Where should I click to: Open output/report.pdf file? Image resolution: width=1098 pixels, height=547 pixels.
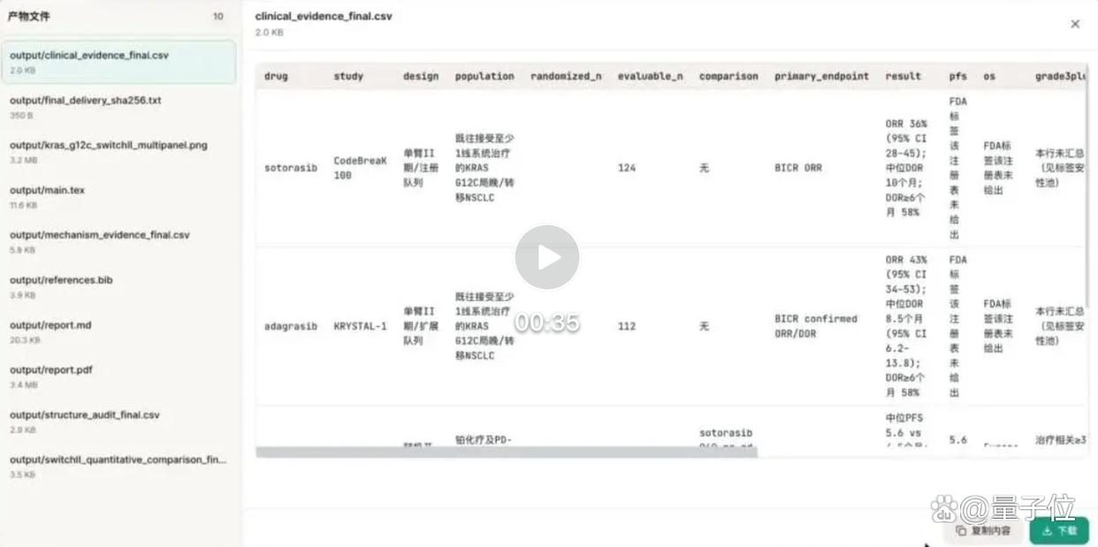(118, 377)
